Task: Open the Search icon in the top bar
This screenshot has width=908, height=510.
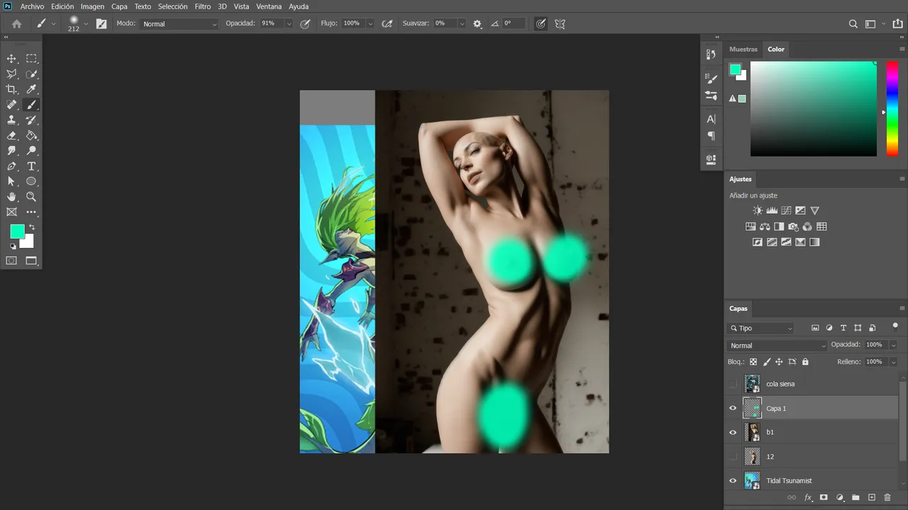Action: tap(853, 23)
